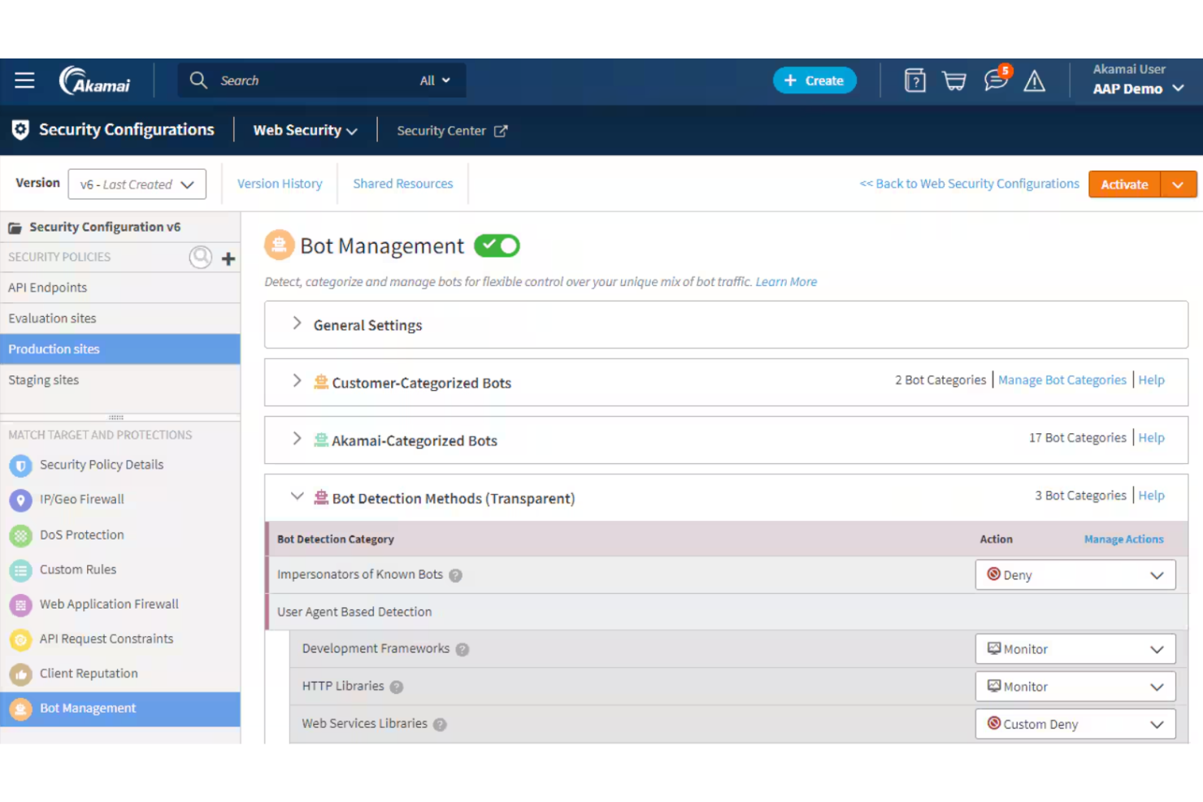Select the IP/Geo Firewall sidebar icon

click(20, 500)
